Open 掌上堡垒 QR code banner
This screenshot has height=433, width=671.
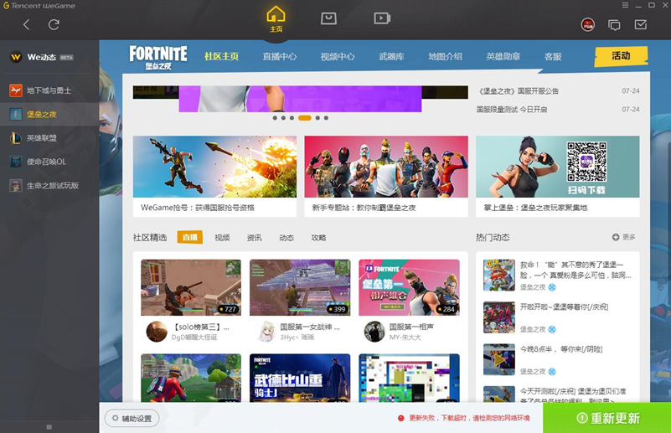tap(558, 176)
